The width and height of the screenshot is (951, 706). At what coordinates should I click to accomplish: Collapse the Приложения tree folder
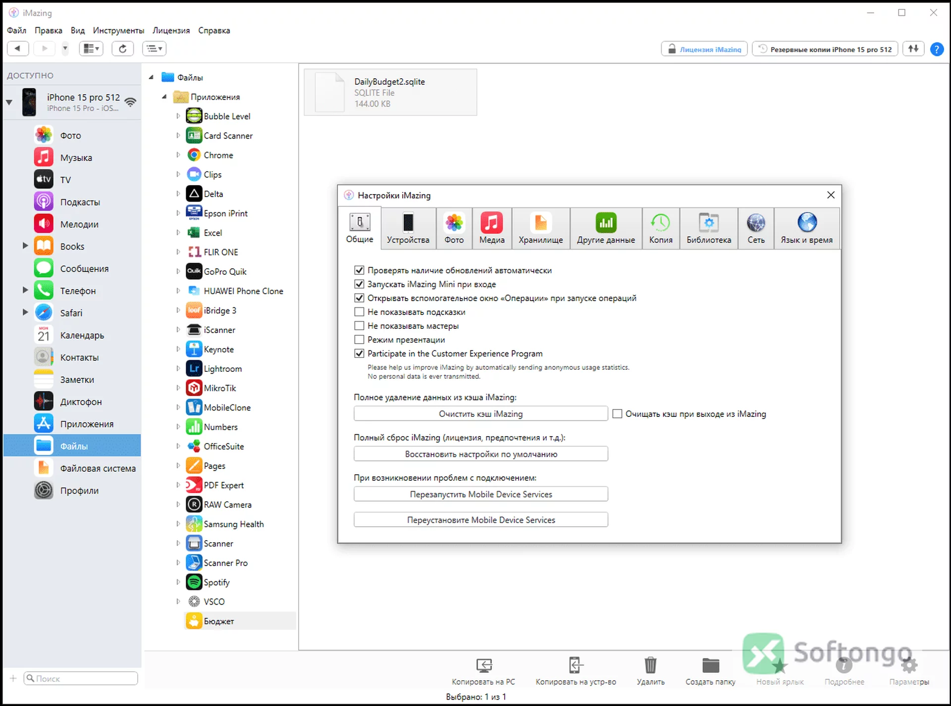coord(164,97)
